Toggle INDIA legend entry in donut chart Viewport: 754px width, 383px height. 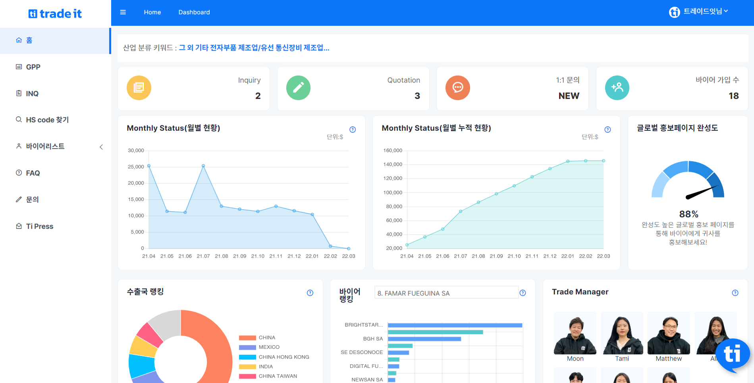[256, 367]
